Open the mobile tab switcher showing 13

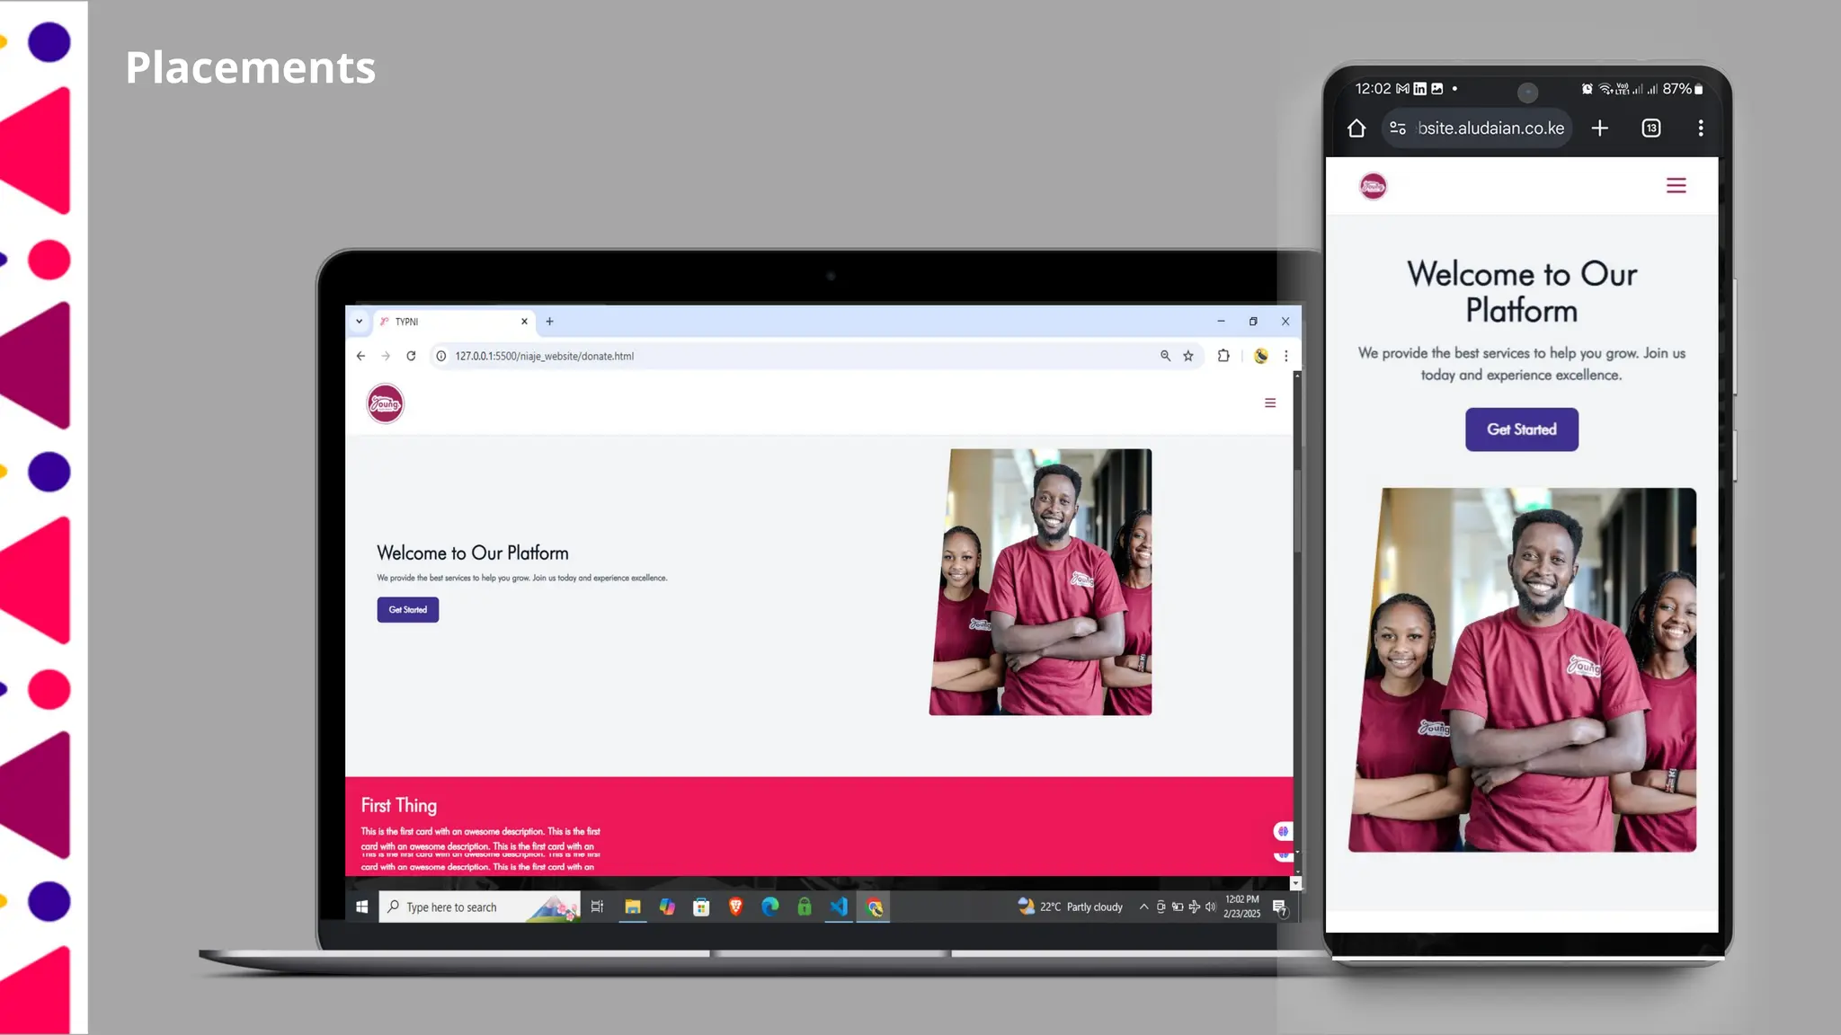(x=1651, y=128)
